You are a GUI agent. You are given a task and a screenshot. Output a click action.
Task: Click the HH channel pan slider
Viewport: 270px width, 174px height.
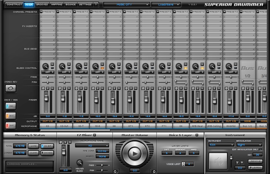(111, 82)
